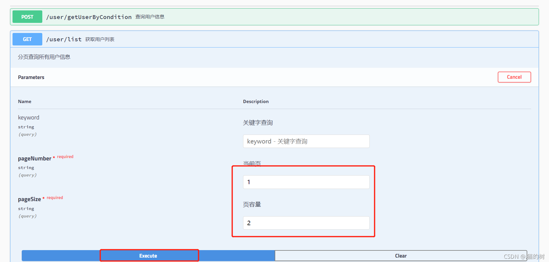Image resolution: width=549 pixels, height=262 pixels.
Task: Focus the keyword query input field
Action: 306,141
